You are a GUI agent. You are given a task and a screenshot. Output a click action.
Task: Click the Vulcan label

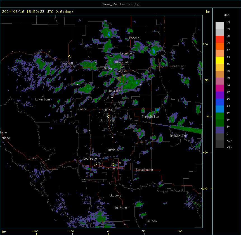pyautogui.click(x=152, y=221)
